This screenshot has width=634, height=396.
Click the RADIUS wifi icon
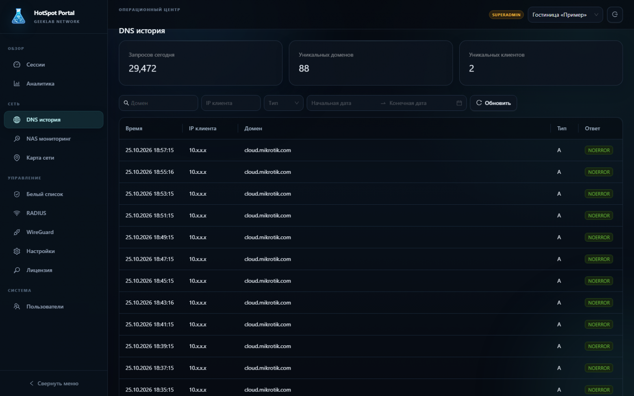pyautogui.click(x=17, y=213)
